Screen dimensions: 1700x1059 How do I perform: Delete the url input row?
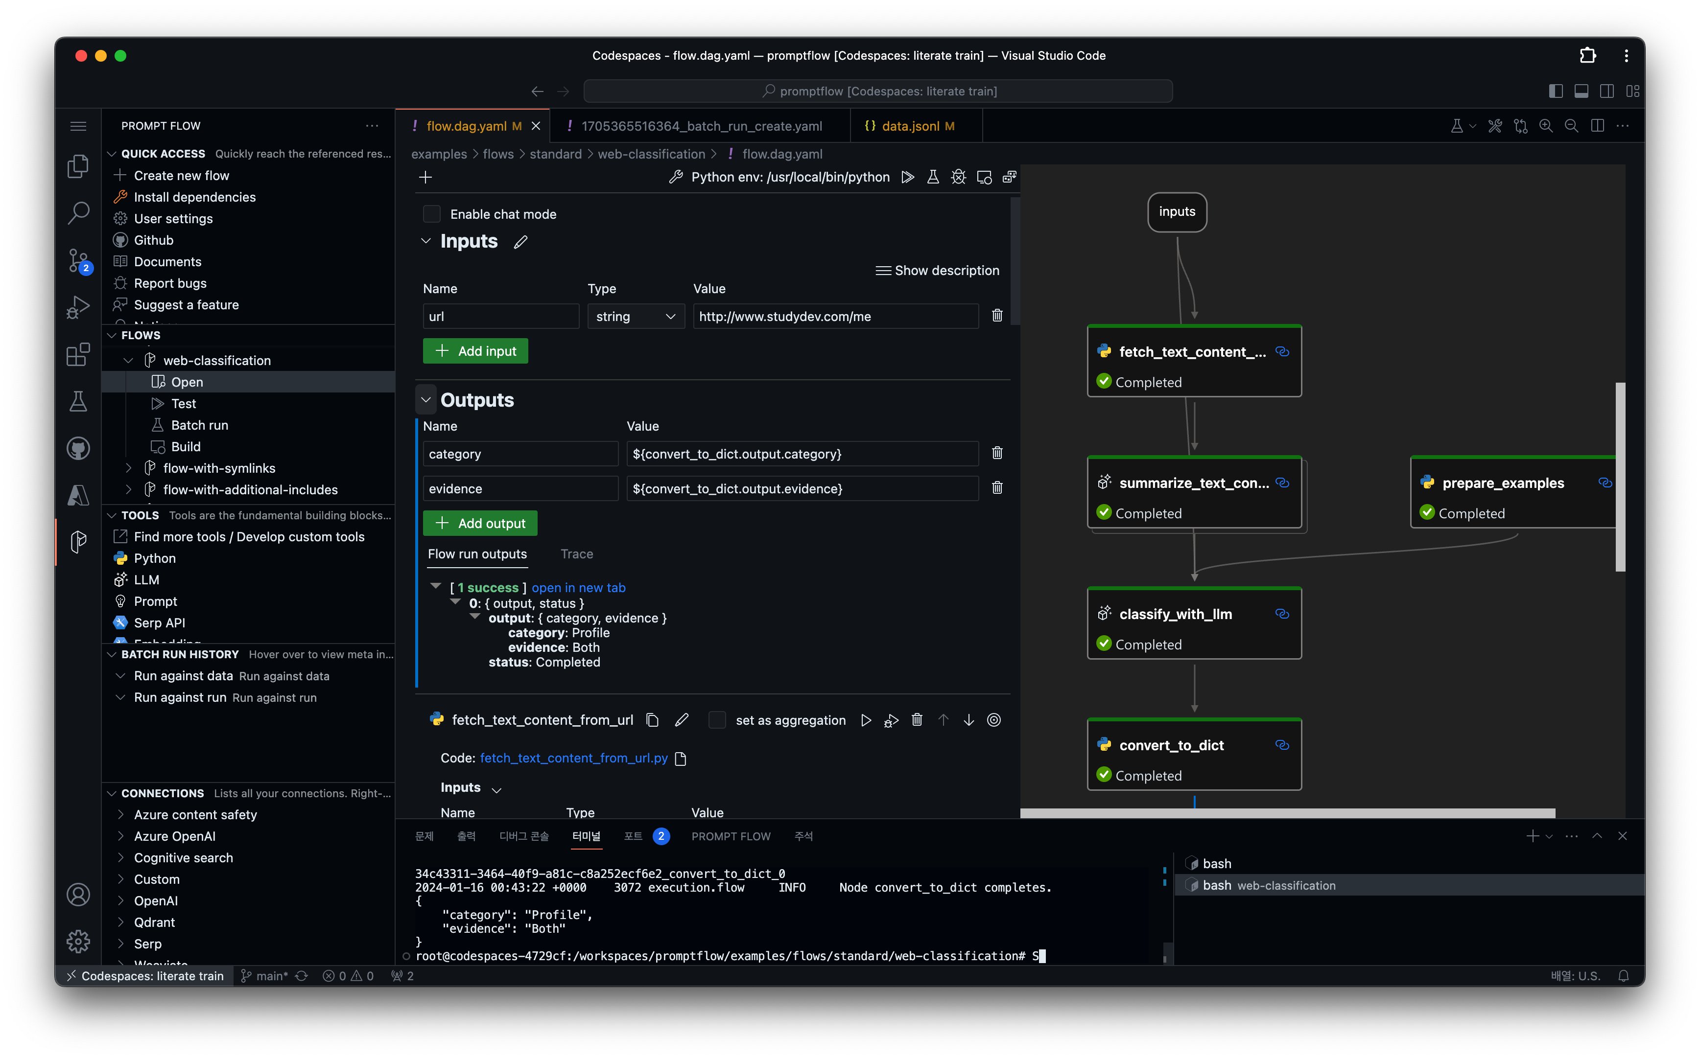(x=997, y=316)
